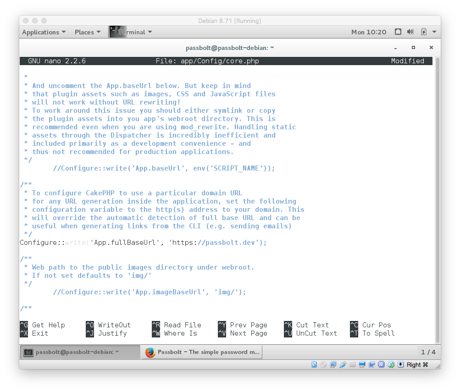Place cursor on 'App.fullBaseUrl' config line

pyautogui.click(x=143, y=243)
